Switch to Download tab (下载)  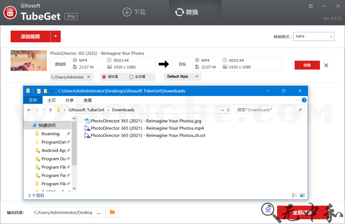[134, 12]
